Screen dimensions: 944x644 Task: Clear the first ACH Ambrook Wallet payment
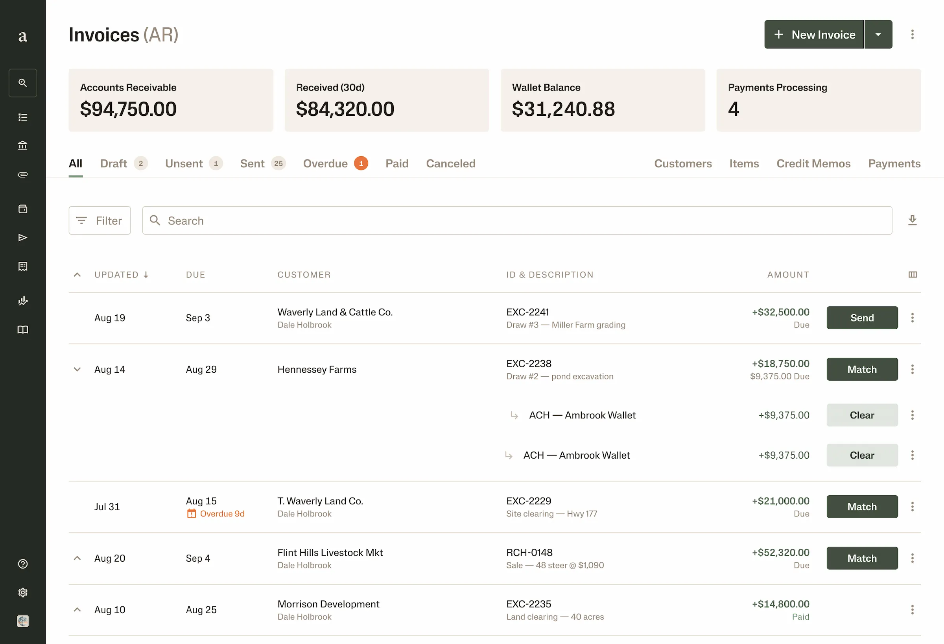coord(862,415)
